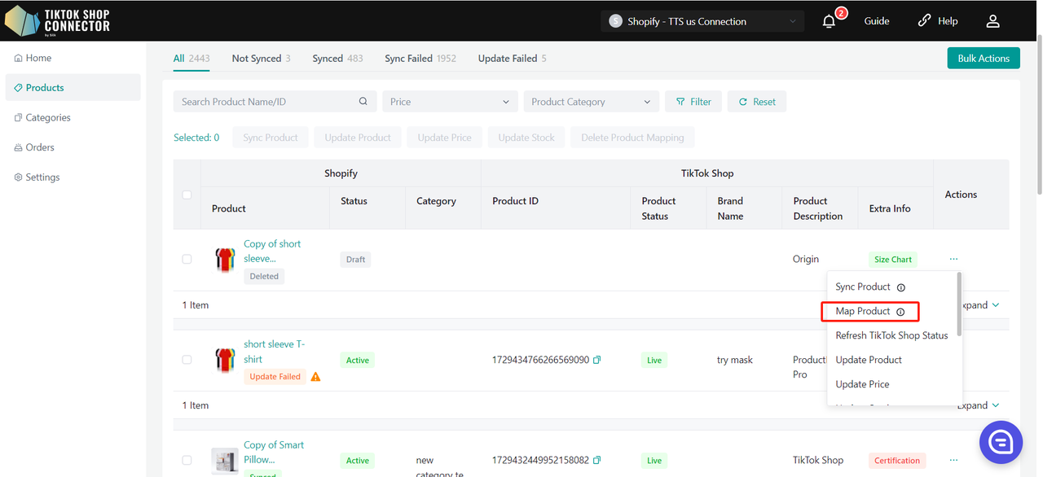
Task: Focus the Search Product Name/ID field
Action: point(265,102)
